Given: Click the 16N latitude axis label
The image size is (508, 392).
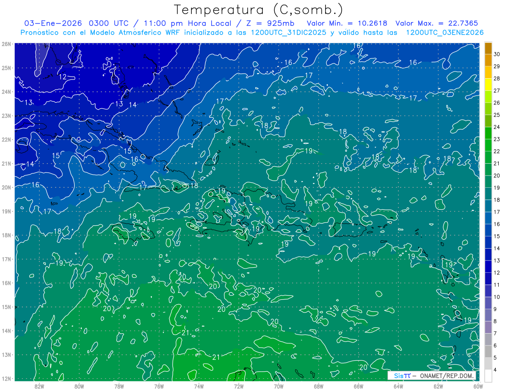Looking at the screenshot, I should [6, 283].
